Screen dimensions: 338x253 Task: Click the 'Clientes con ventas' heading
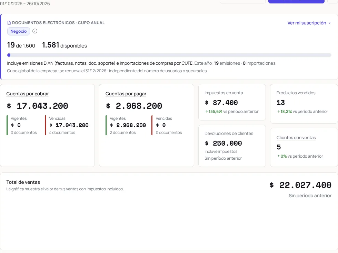click(x=296, y=137)
